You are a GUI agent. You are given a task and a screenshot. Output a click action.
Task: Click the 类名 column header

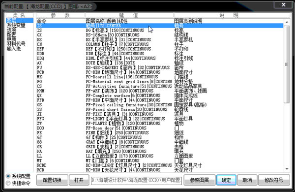19,15
